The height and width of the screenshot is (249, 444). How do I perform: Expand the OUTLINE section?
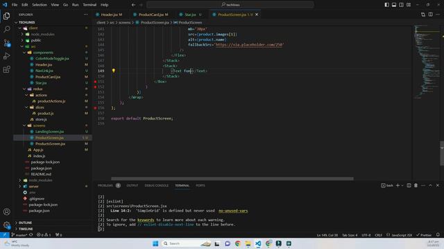[x=25, y=223]
